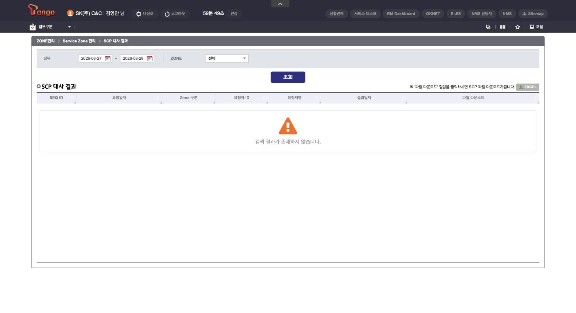
Task: Click the 검색 결과가 존재하지 않습니다 message
Action: pos(288,142)
